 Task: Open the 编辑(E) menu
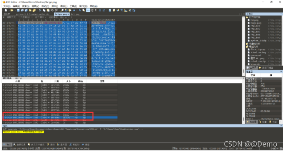coord(16,6)
